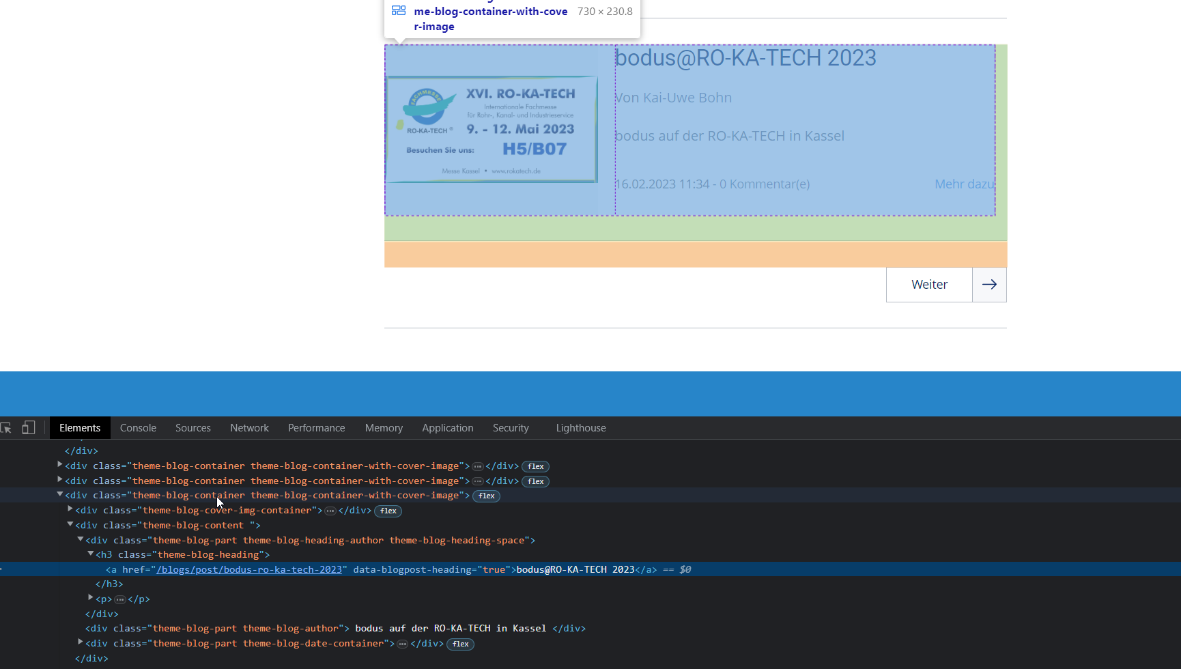Click the RO-KA-TECH cover image thumbnail
Image resolution: width=1181 pixels, height=669 pixels.
click(x=492, y=129)
